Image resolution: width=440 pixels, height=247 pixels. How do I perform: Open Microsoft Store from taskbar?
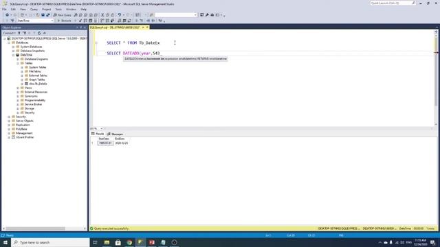pos(118,242)
